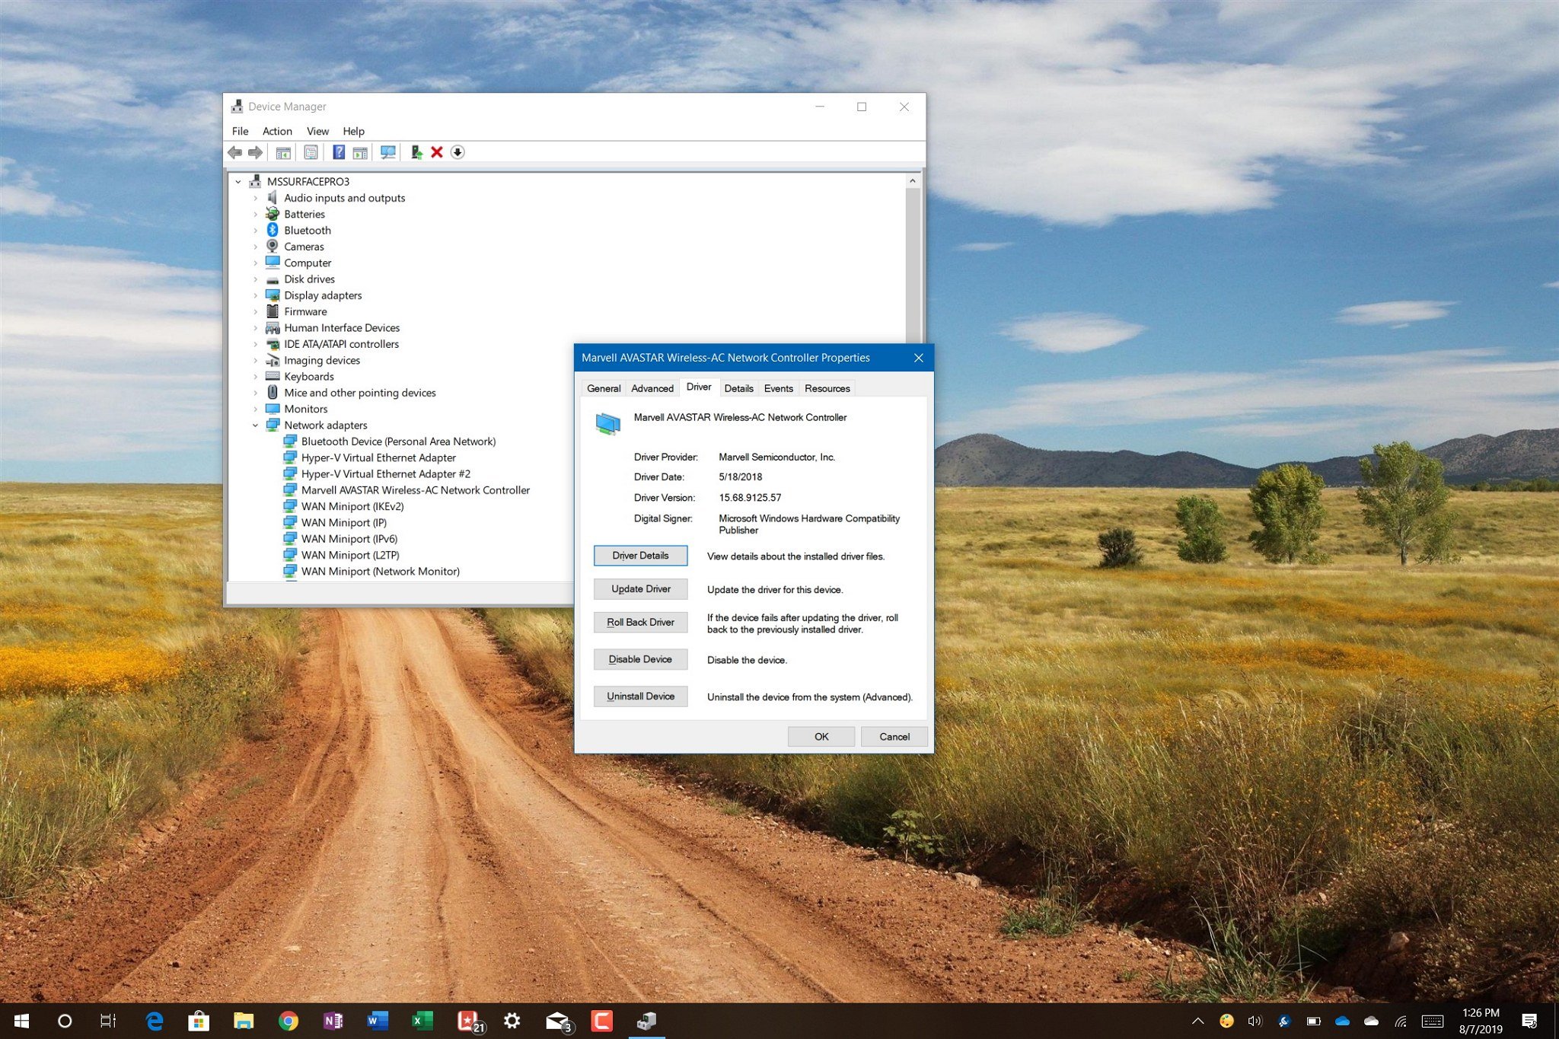The width and height of the screenshot is (1559, 1039).
Task: Expand the Bluetooth devices category
Action: (x=255, y=230)
